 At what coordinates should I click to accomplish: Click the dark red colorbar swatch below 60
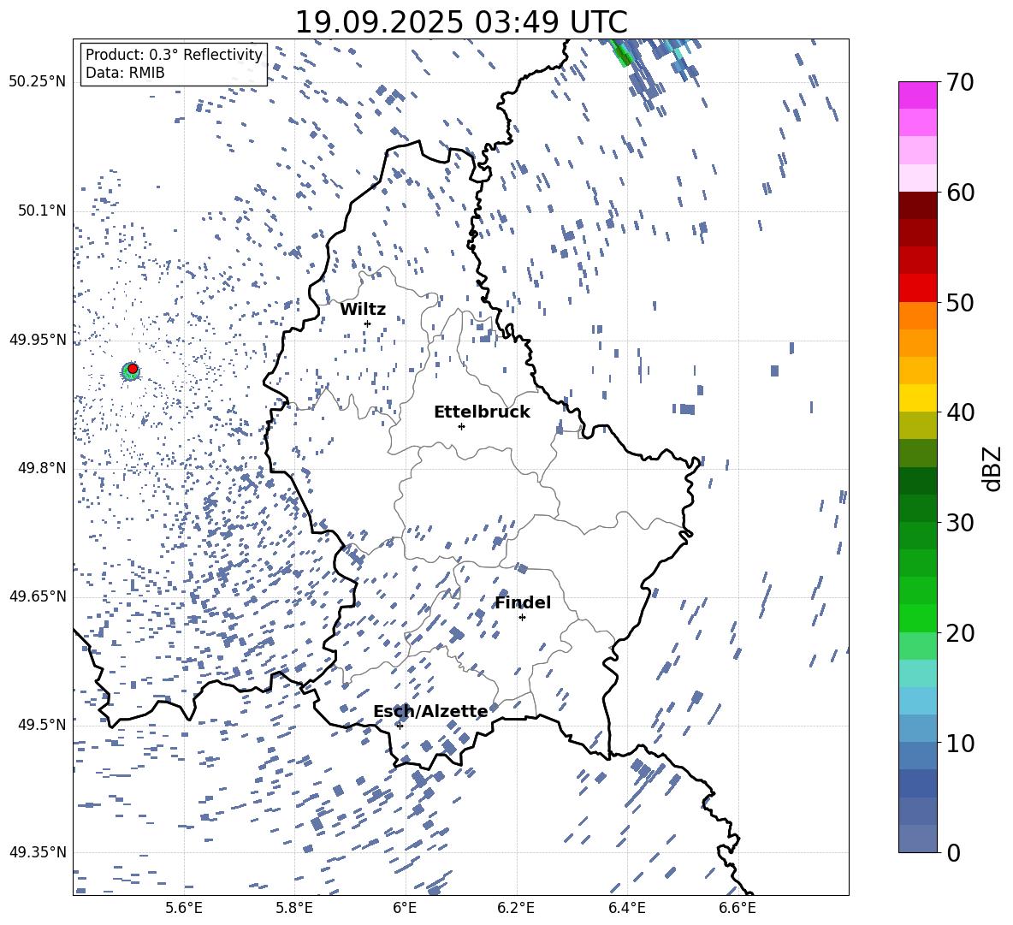pos(918,205)
